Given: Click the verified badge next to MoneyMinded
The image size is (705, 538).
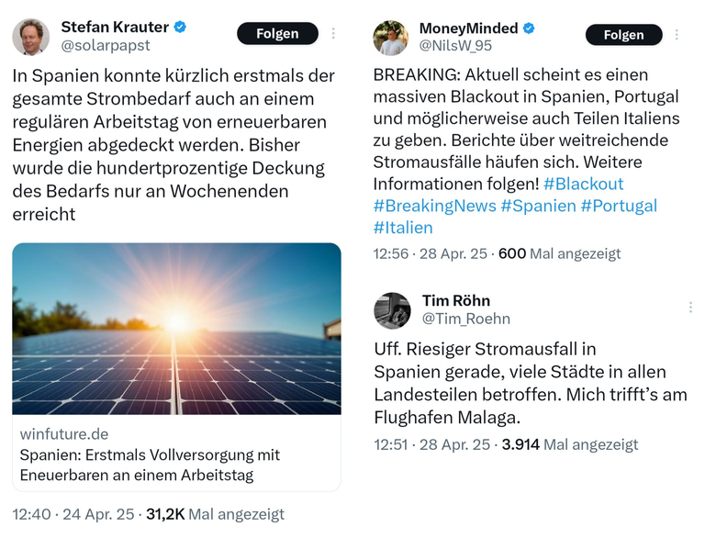Looking at the screenshot, I should point(529,28).
